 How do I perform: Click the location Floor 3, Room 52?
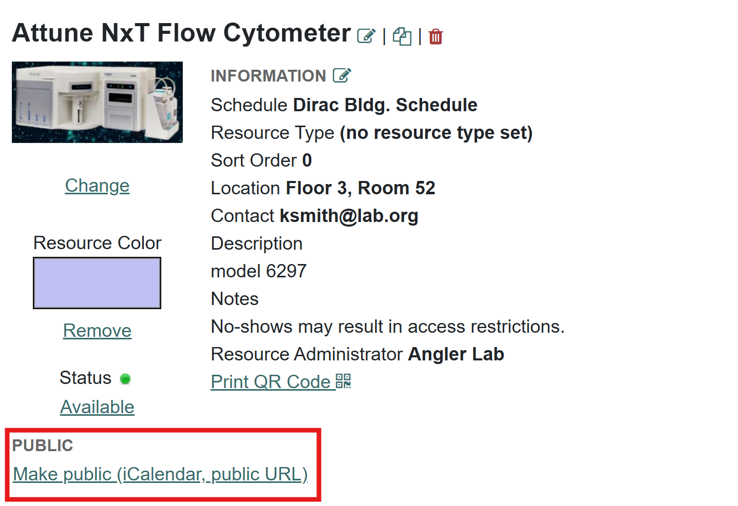pyautogui.click(x=361, y=188)
